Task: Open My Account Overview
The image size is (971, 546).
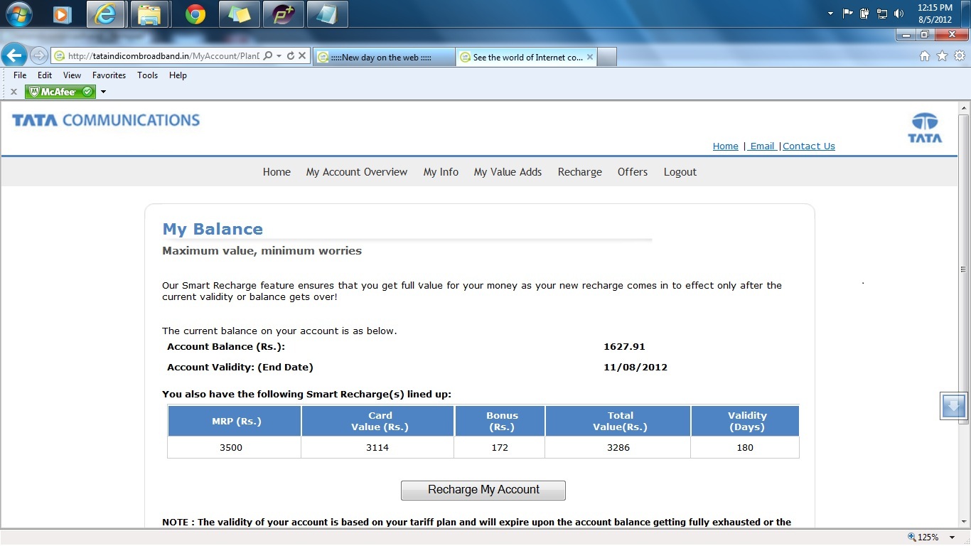Action: 357,172
